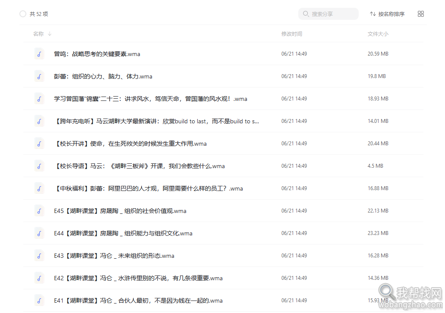The image size is (445, 313).
Task: Click audio icon for 彭蕾：组织的心力、脑力、体力.wma
Action: (39, 76)
